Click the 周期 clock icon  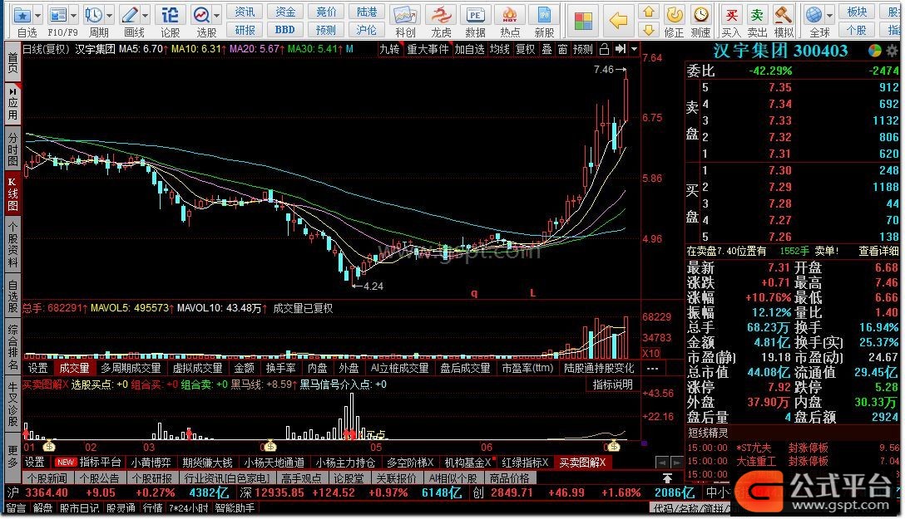click(x=93, y=15)
